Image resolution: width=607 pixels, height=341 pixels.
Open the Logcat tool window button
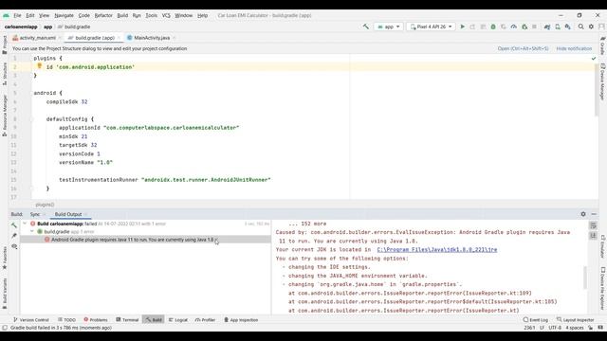point(178,320)
